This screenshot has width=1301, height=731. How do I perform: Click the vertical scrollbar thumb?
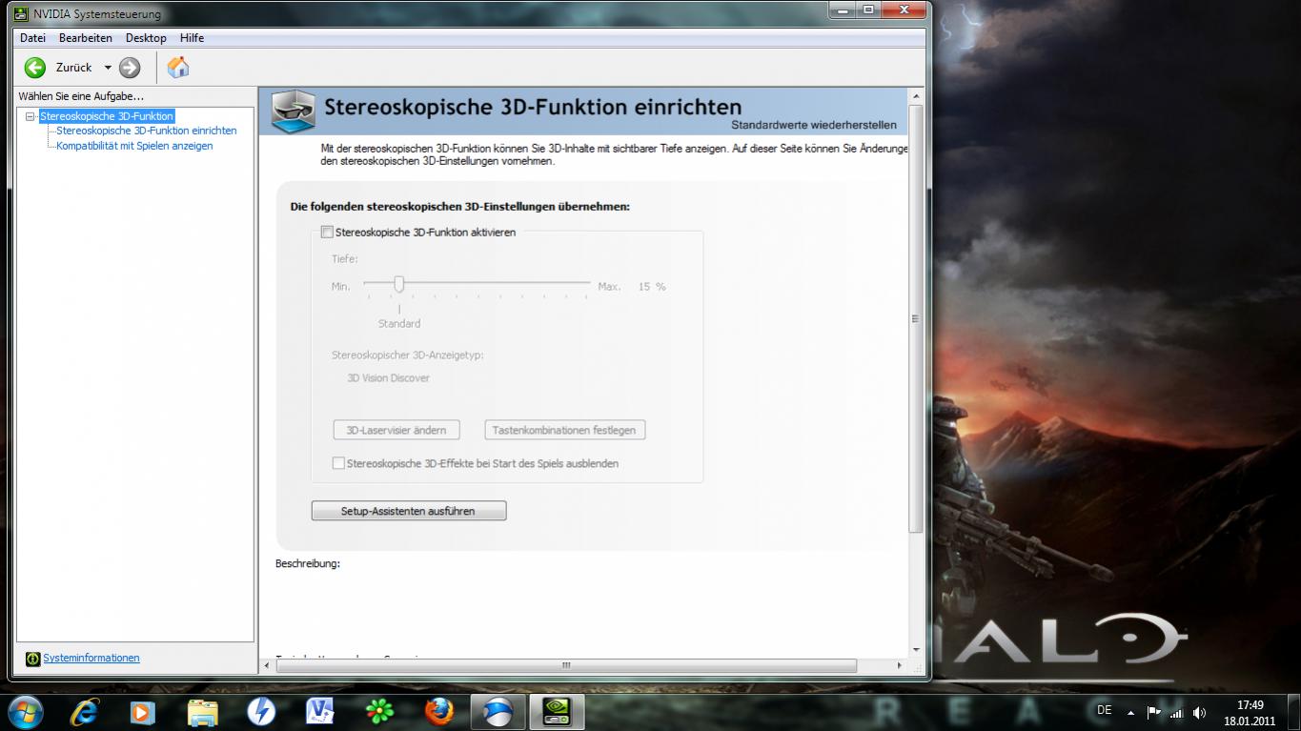pyautogui.click(x=916, y=318)
